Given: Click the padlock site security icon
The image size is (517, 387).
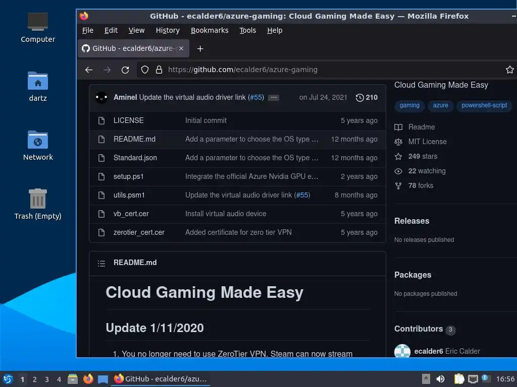Looking at the screenshot, I should tap(159, 70).
